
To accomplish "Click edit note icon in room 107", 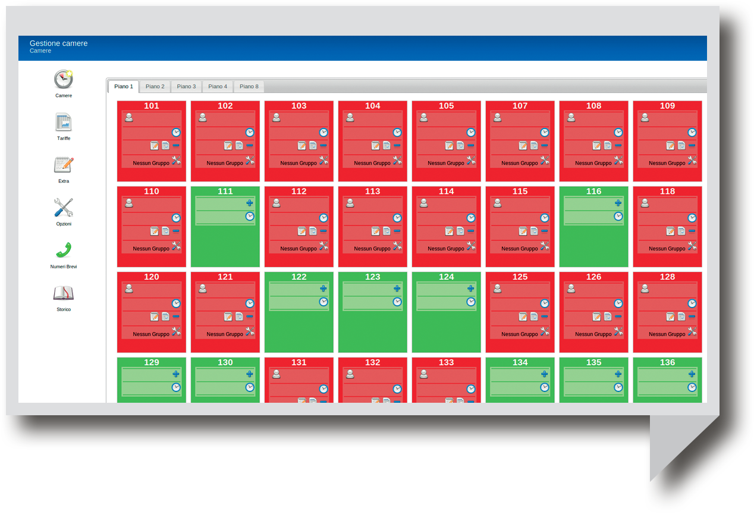I will (523, 145).
